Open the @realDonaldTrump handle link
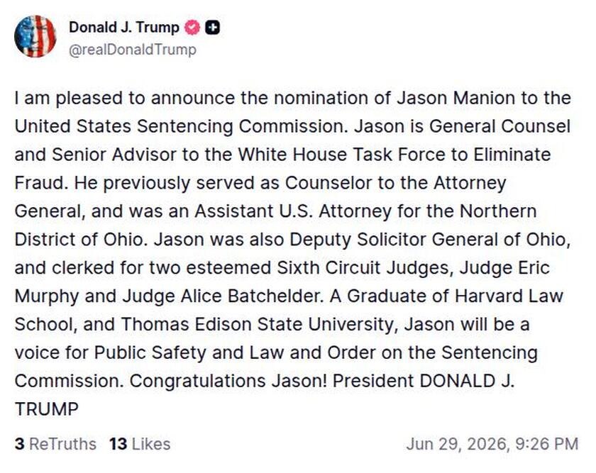The image size is (596, 473). click(x=132, y=50)
